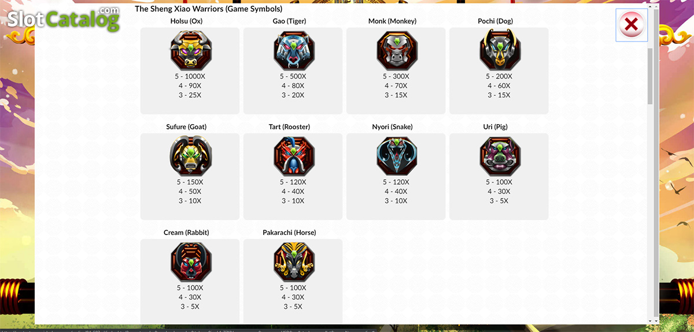Select the Pakarachi (Horse) warrior icon

click(x=294, y=262)
